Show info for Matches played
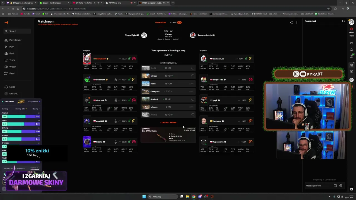 tap(176, 63)
